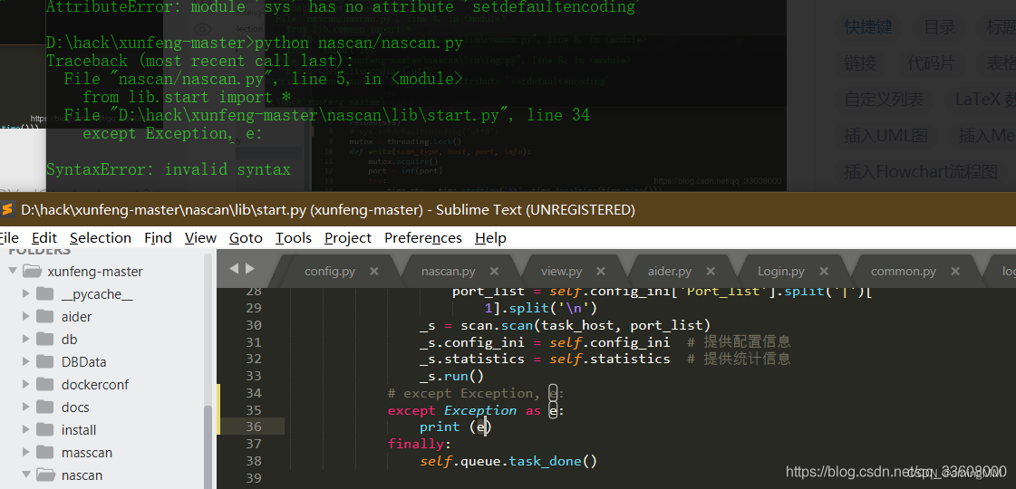Click the 快捷键 button in background editor
Viewport: 1016px width, 489px height.
(x=867, y=27)
